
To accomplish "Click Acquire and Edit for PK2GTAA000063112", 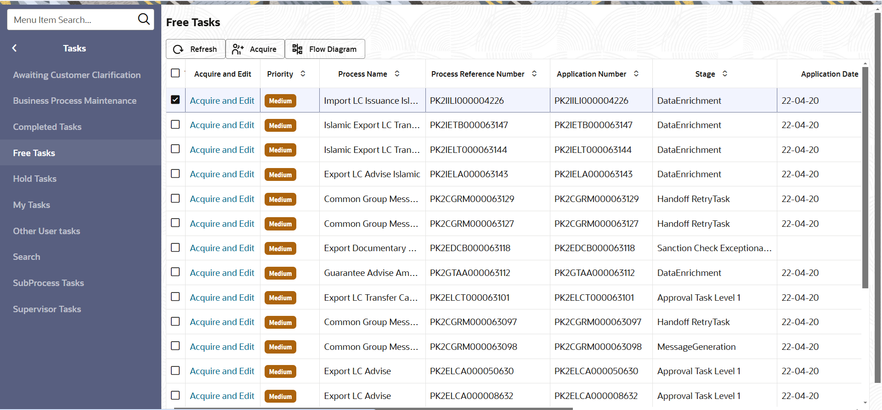I will pos(222,273).
